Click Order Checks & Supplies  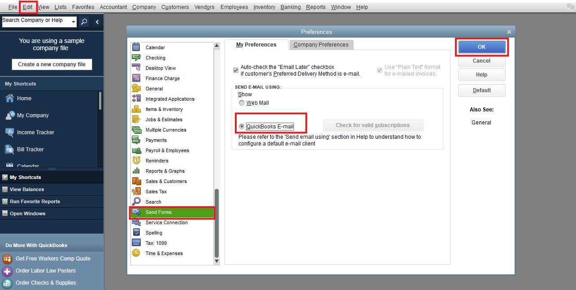pos(46,283)
